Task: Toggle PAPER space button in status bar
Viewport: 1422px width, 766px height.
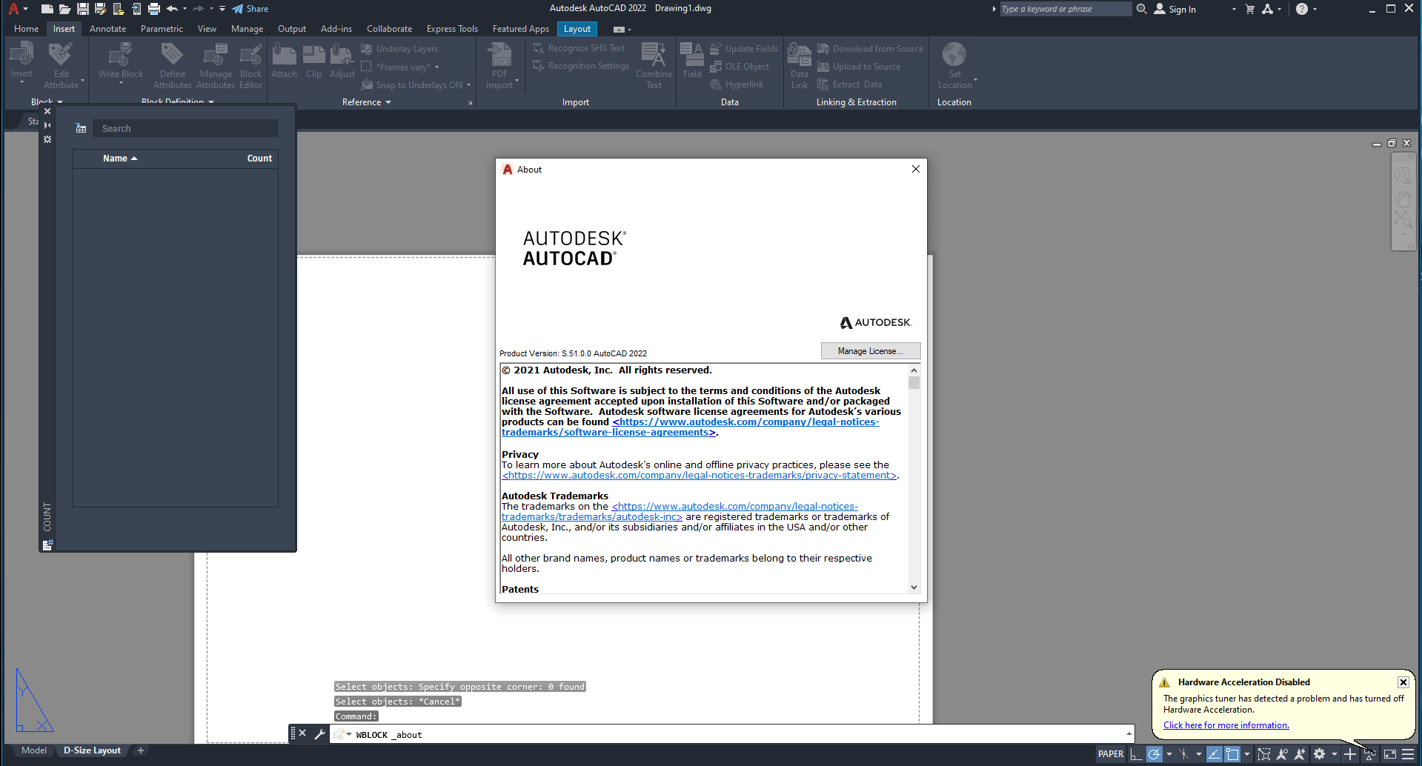Action: [1110, 754]
